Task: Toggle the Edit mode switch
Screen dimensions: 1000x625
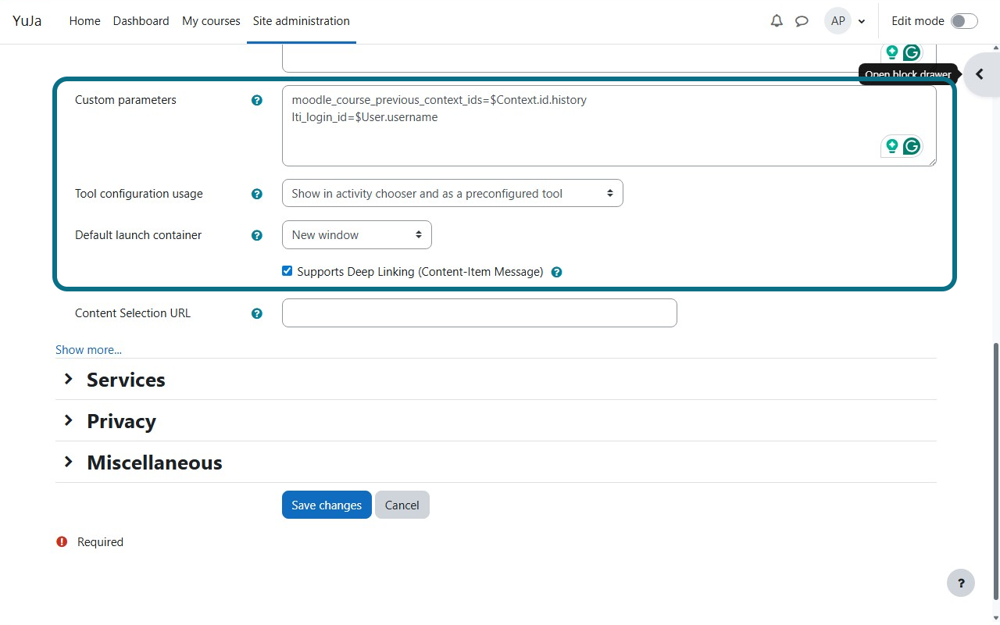Action: tap(964, 21)
